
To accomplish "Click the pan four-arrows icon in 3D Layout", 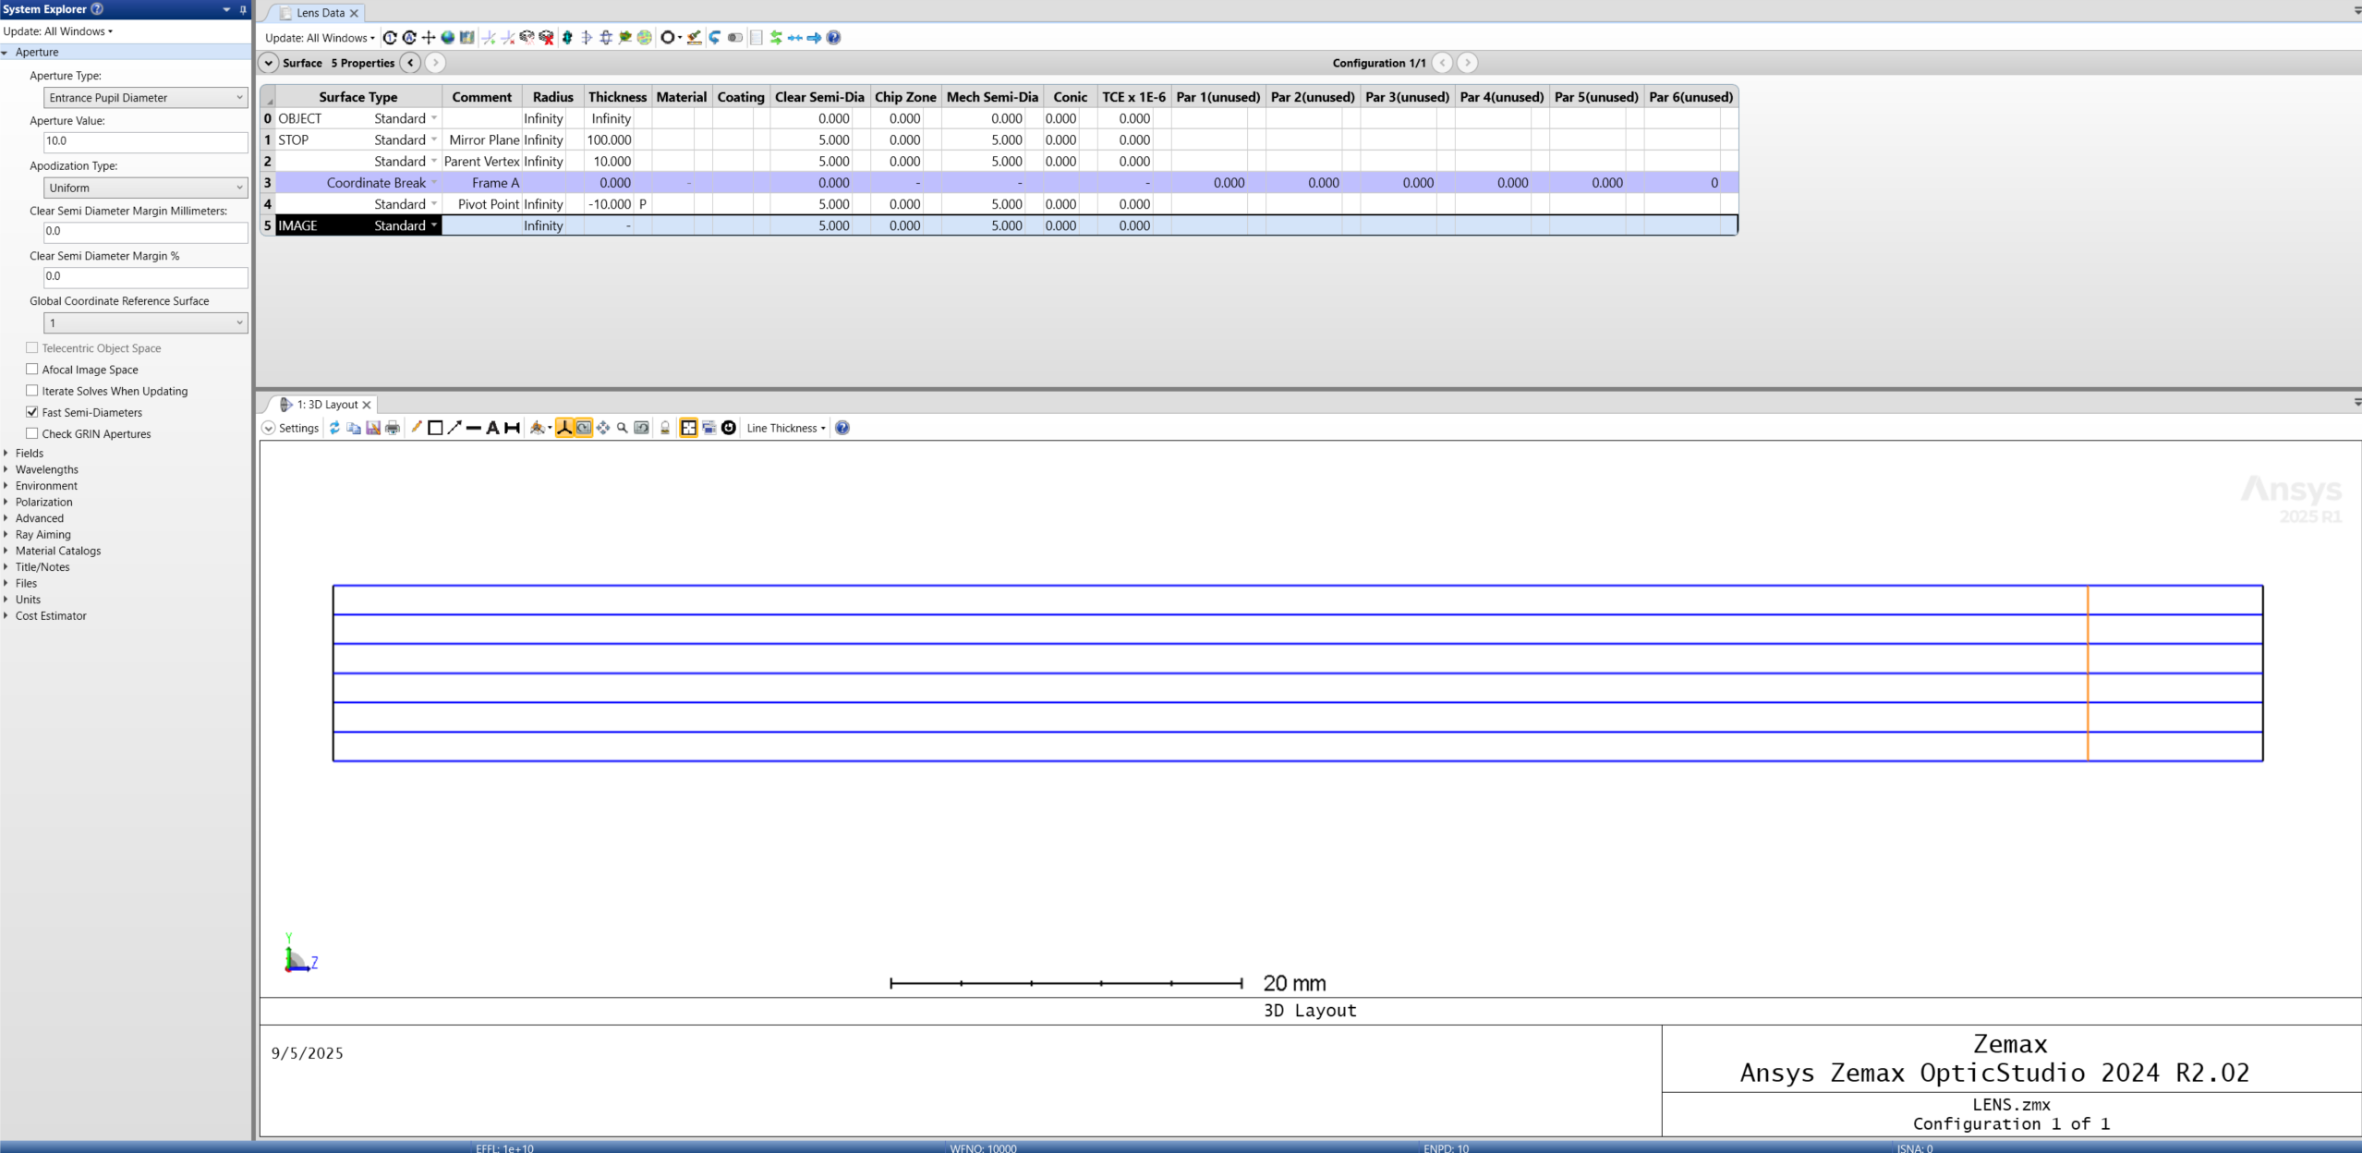I will [x=603, y=428].
